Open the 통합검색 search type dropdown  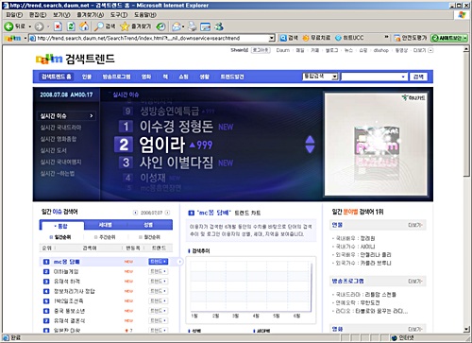[334, 77]
